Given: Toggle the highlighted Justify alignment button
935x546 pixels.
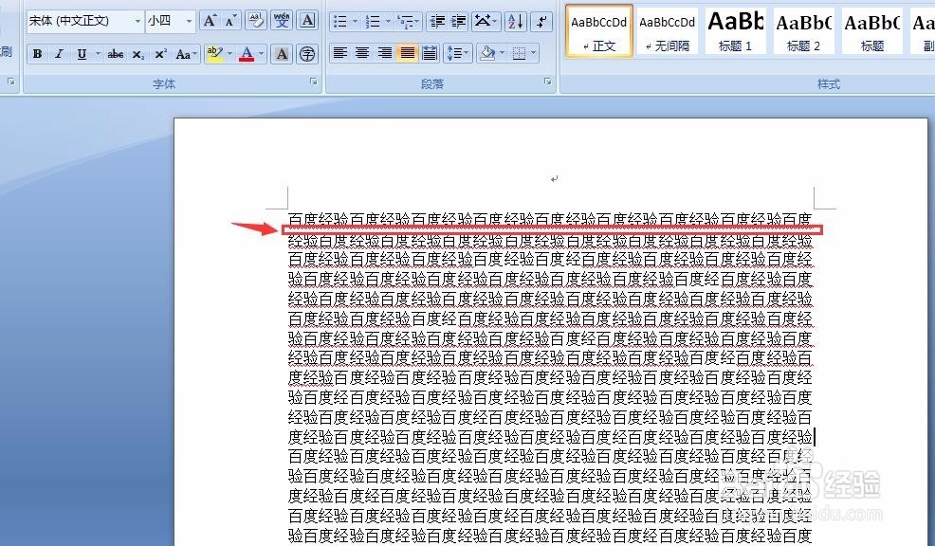Looking at the screenshot, I should 407,54.
